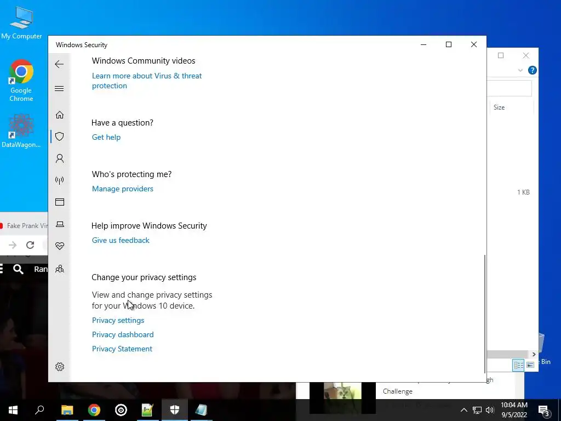Open Privacy settings link
This screenshot has height=421, width=561.
[118, 320]
